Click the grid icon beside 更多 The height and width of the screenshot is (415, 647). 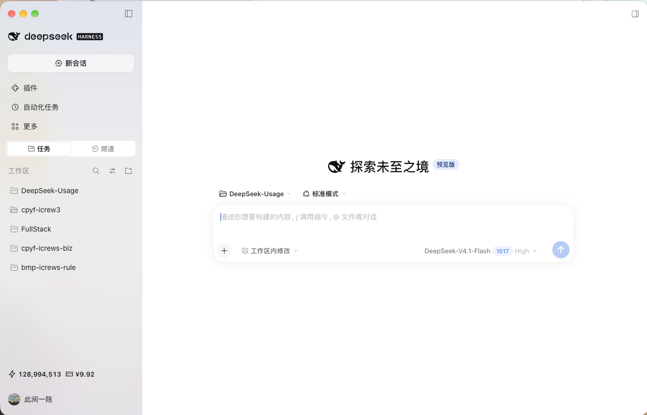(15, 126)
